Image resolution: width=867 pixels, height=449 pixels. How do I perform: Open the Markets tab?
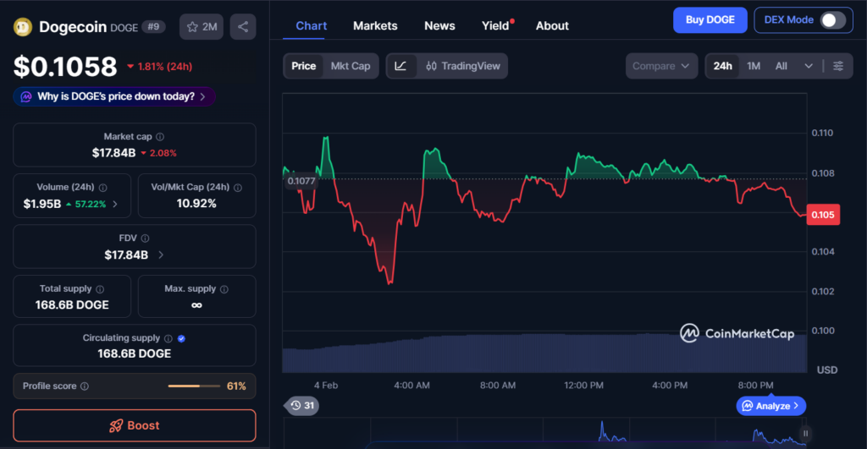pos(375,25)
